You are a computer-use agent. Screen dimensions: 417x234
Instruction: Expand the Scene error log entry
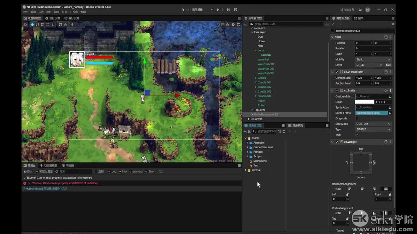(25, 178)
